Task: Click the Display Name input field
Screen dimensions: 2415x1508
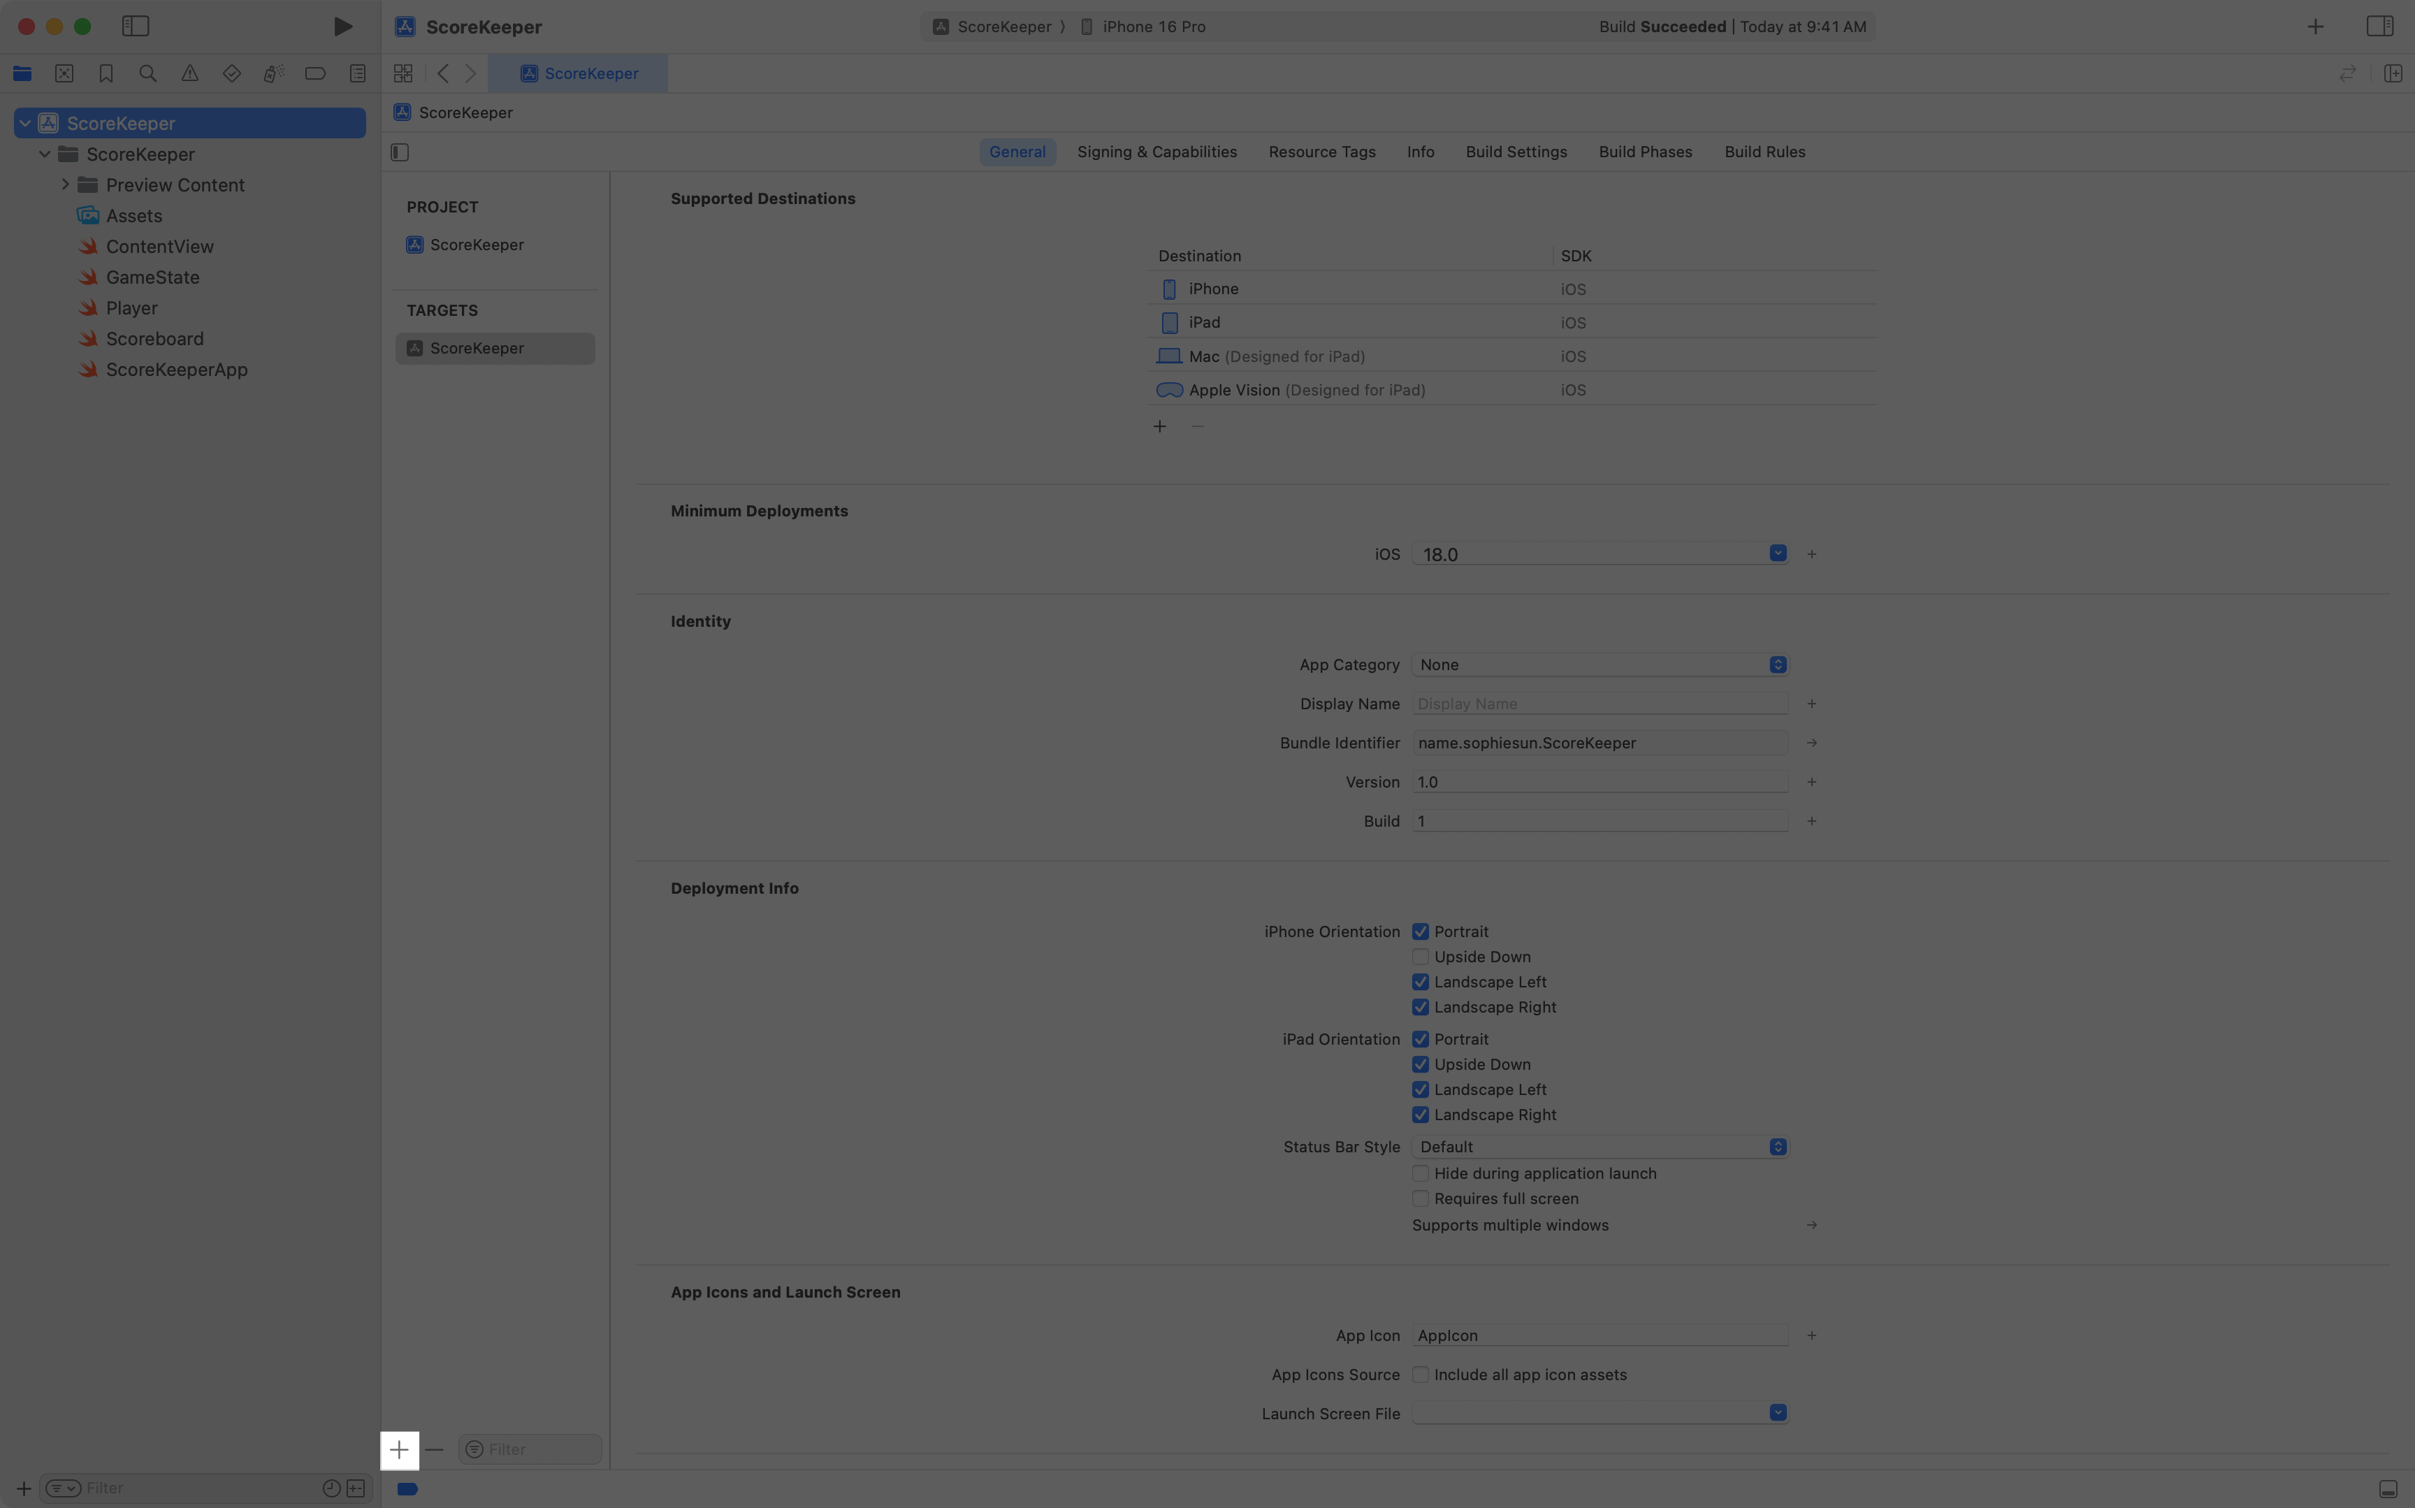Action: [1600, 704]
